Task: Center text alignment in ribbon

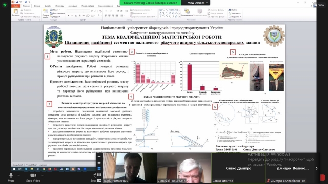Action: pyautogui.click(x=109, y=16)
